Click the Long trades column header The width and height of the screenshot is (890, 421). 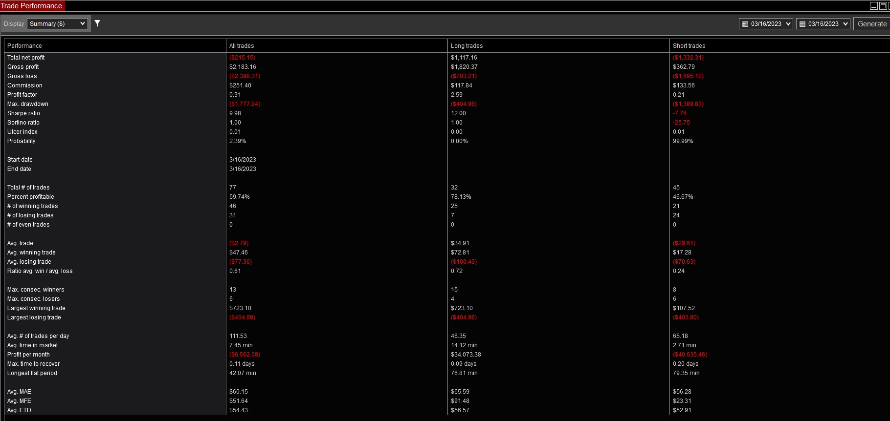point(558,46)
